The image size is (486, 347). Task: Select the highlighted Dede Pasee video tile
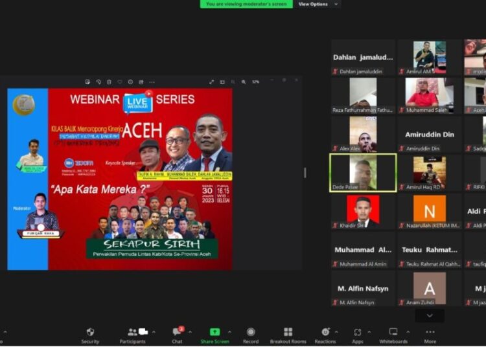pos(363,173)
